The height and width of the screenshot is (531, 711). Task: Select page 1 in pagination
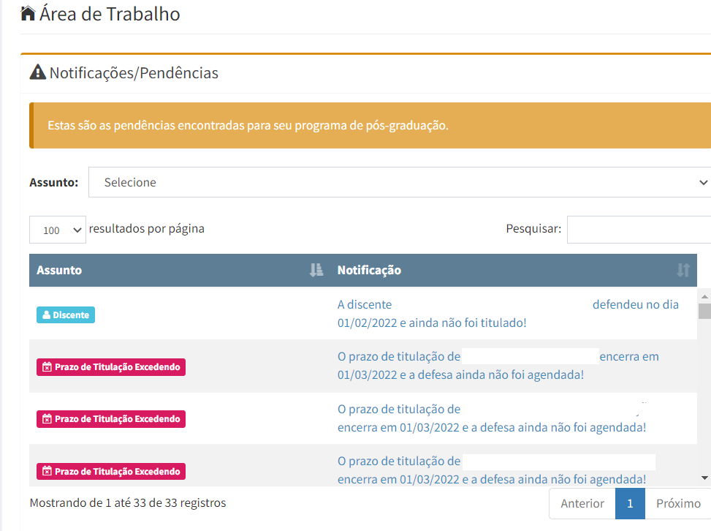tap(630, 503)
